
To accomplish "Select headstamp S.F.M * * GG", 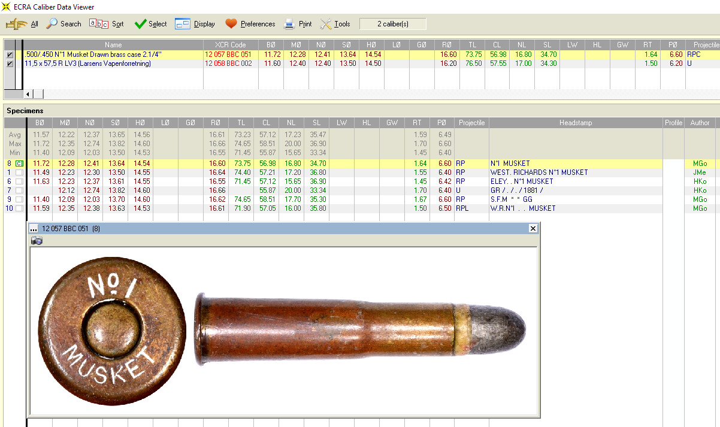I will pyautogui.click(x=511, y=199).
